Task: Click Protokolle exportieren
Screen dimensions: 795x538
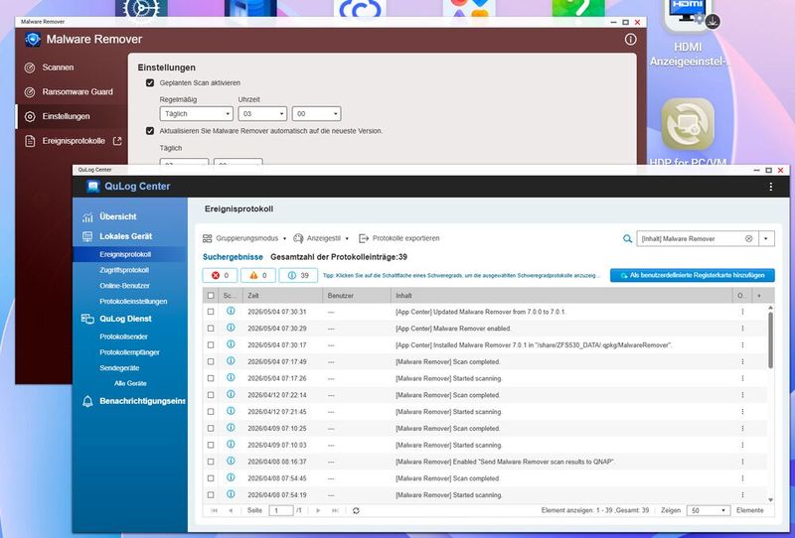Action: (x=399, y=238)
